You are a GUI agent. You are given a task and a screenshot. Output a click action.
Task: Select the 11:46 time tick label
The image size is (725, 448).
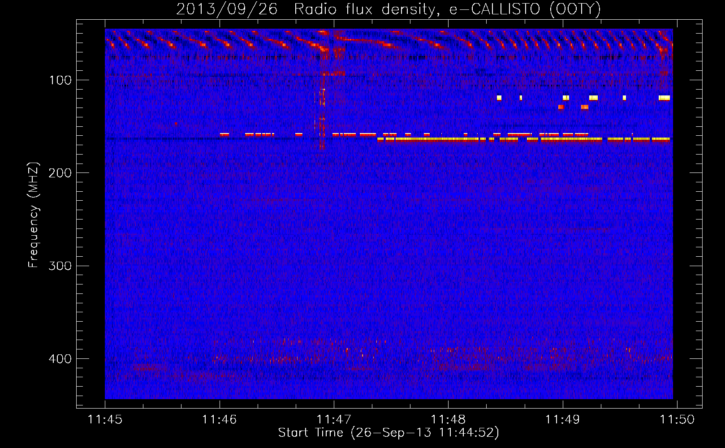(220, 420)
